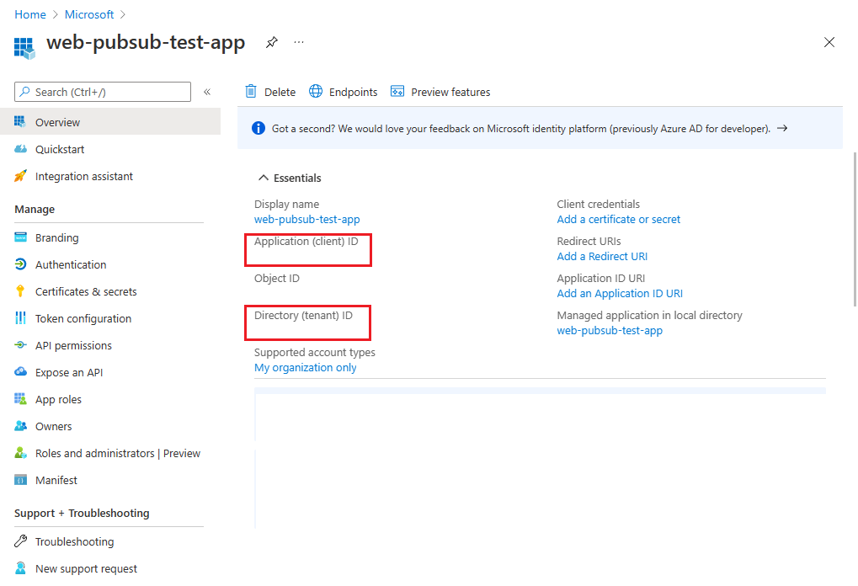Click the App roles icon
Screen dimensions: 858x586
coord(21,399)
